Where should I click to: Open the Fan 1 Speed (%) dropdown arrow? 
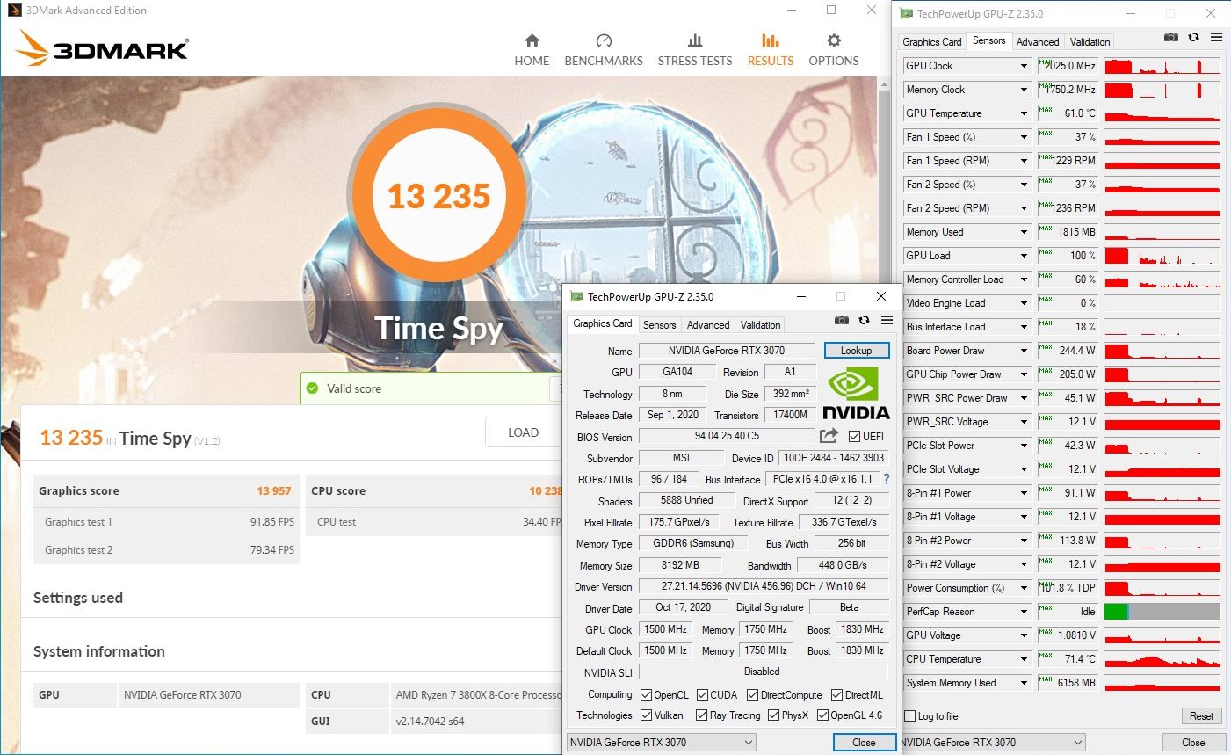tap(1024, 137)
